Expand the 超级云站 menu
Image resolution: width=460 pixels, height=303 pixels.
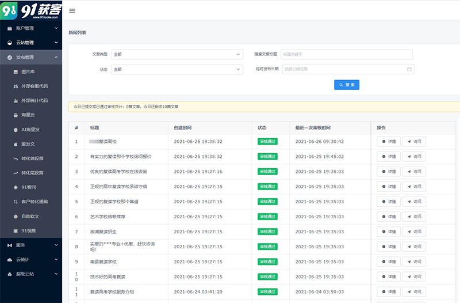tap(31, 274)
